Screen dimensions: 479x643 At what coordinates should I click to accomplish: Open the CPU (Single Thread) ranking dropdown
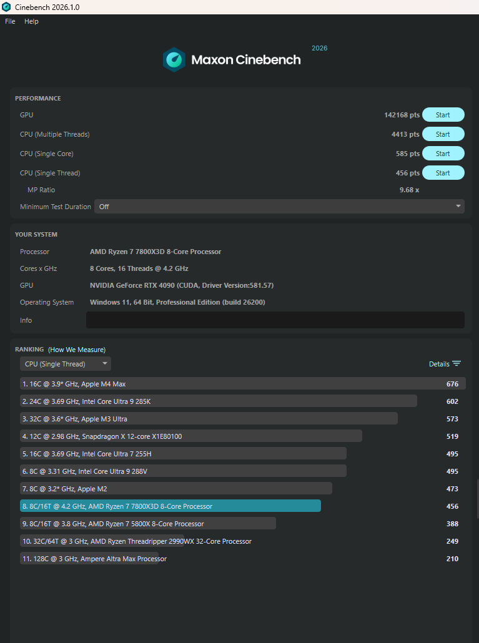pyautogui.click(x=66, y=364)
